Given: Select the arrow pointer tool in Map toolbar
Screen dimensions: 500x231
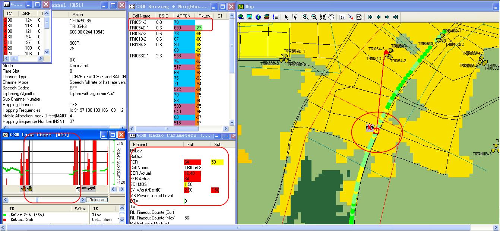Looking at the screenshot, I should pos(287,17).
